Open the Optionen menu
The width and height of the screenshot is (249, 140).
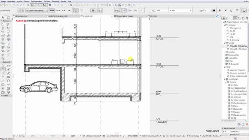tap(47, 1)
